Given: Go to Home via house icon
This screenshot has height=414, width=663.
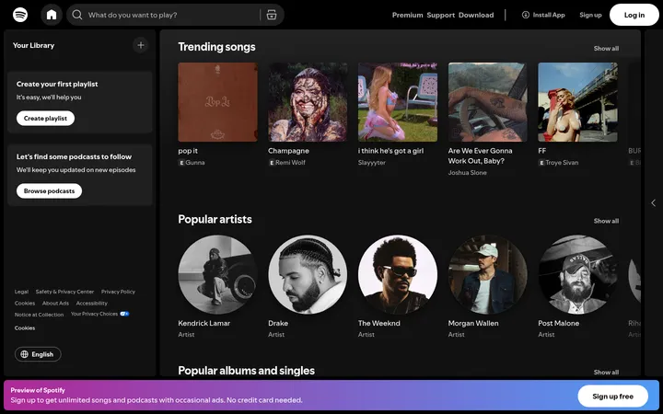Looking at the screenshot, I should point(52,15).
